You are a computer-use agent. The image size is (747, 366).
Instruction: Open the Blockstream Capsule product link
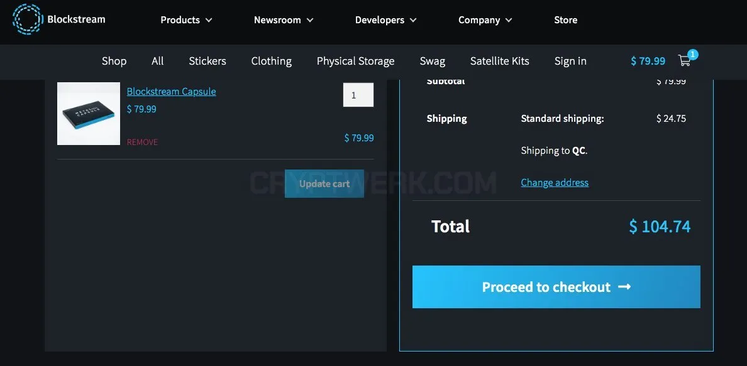point(171,92)
